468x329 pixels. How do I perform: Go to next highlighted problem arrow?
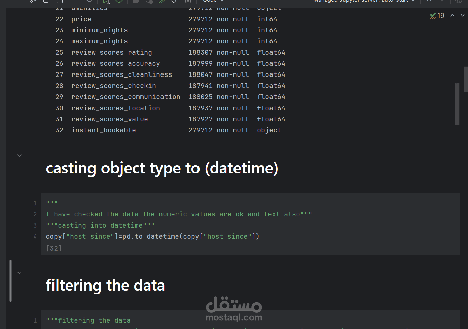tap(462, 15)
